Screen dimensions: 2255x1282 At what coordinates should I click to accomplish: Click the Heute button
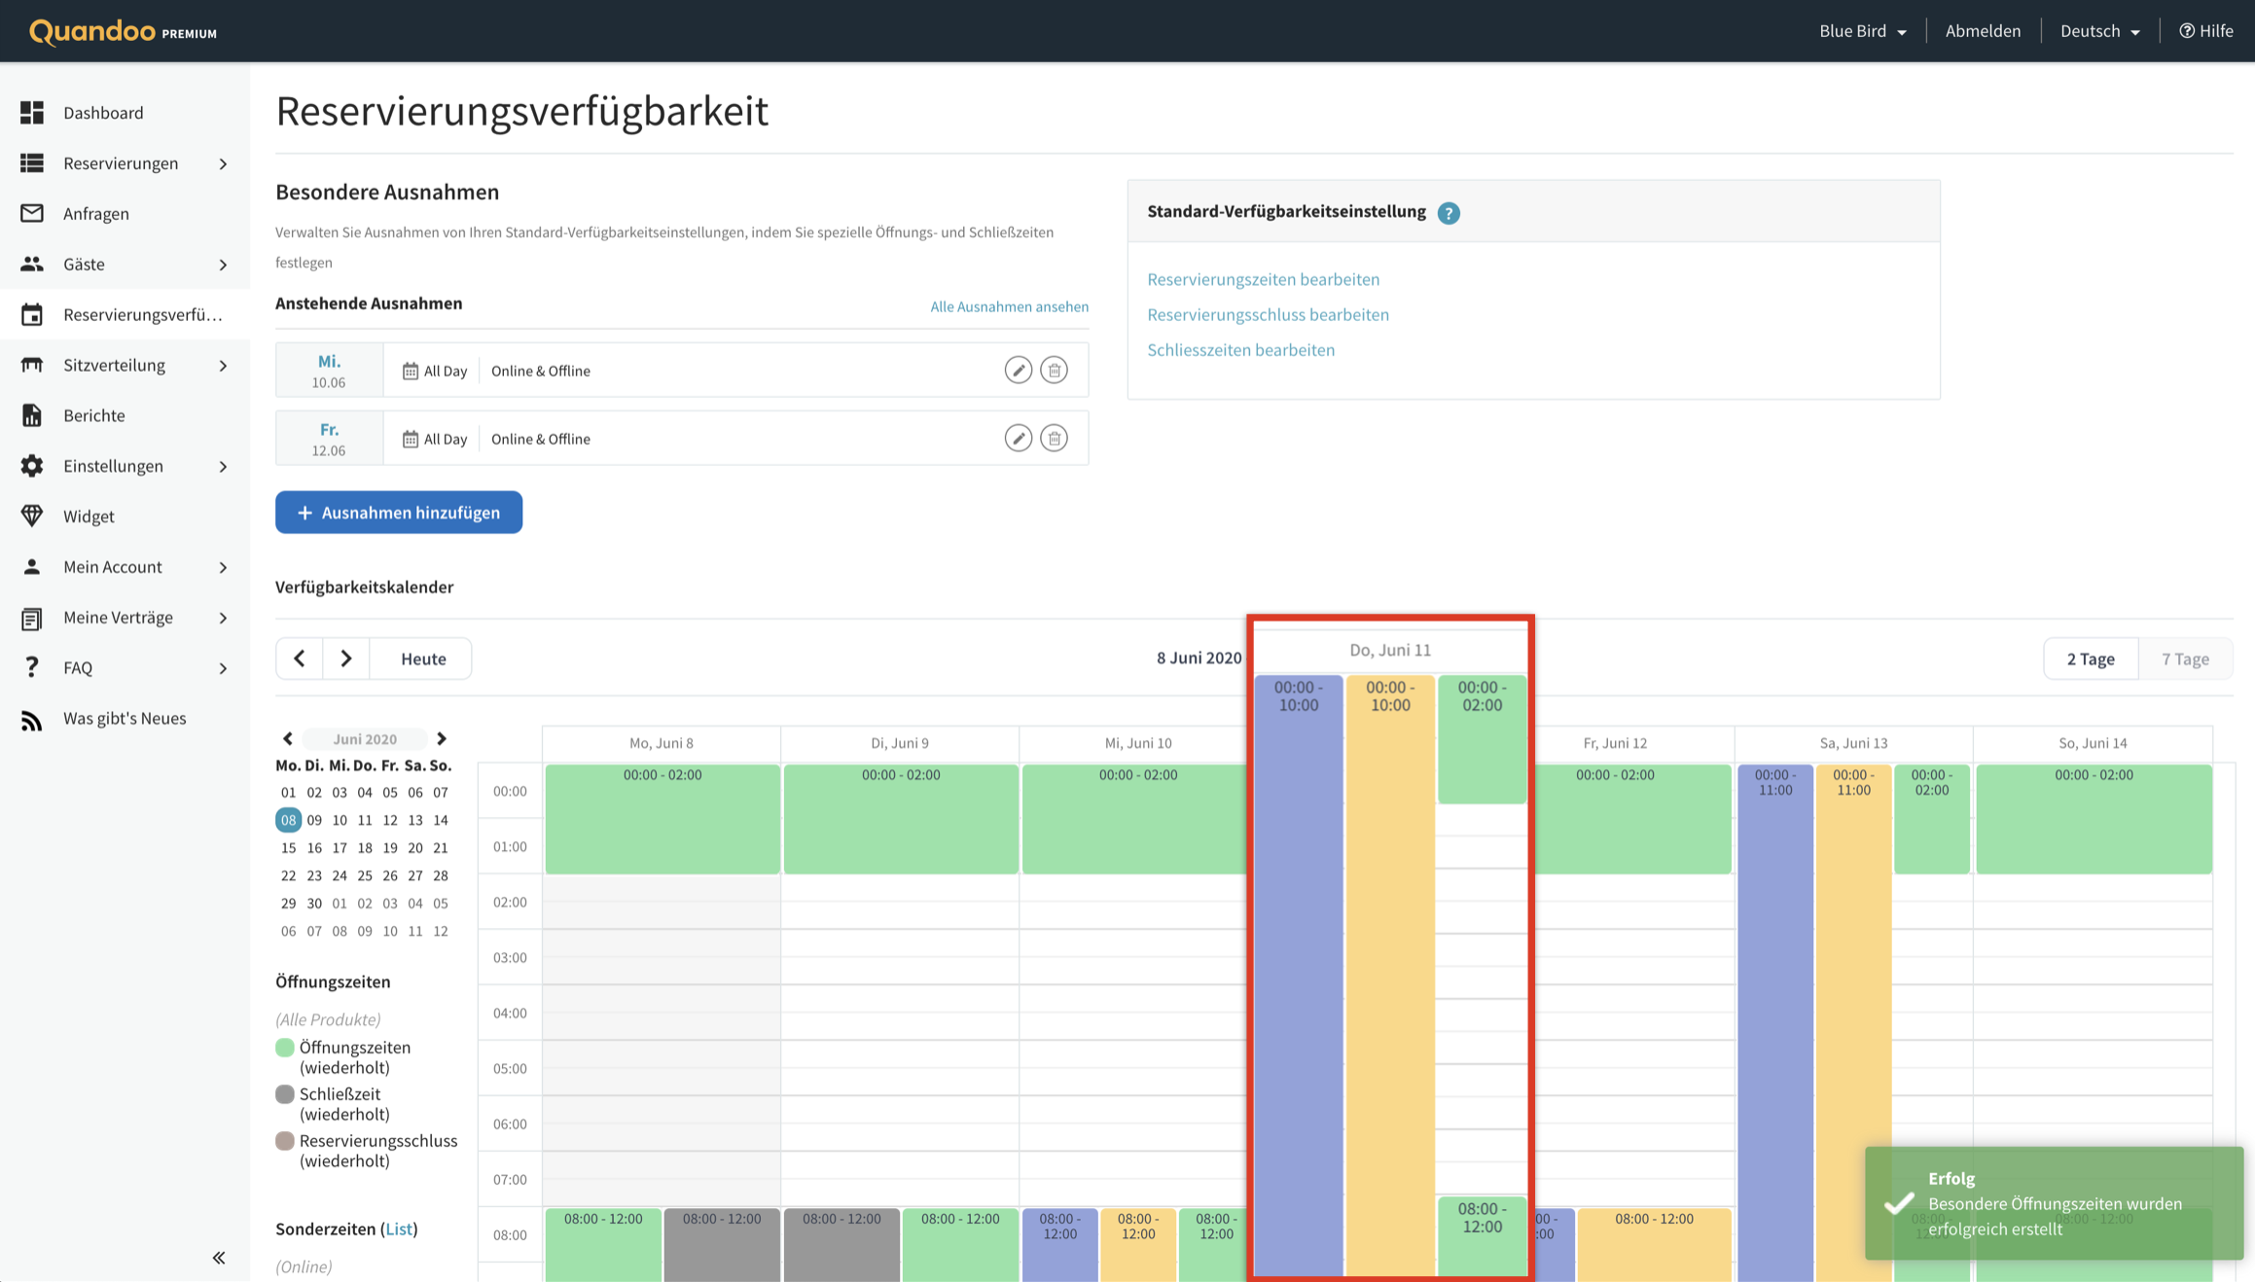[x=423, y=659]
